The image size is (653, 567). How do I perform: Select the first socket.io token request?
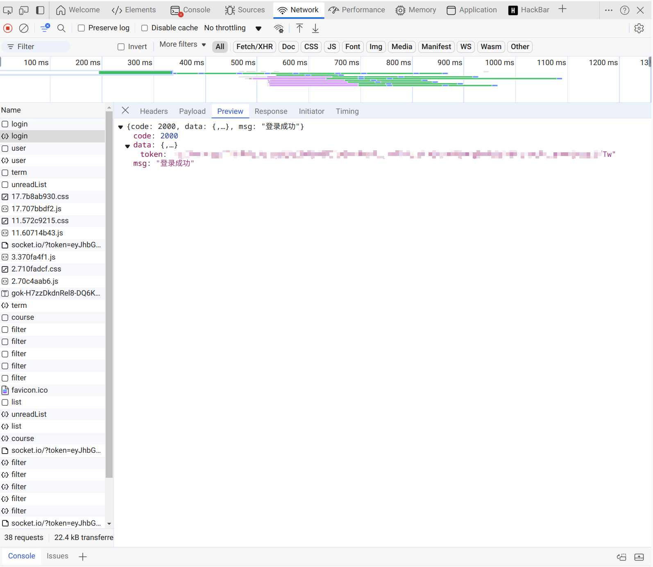point(52,245)
